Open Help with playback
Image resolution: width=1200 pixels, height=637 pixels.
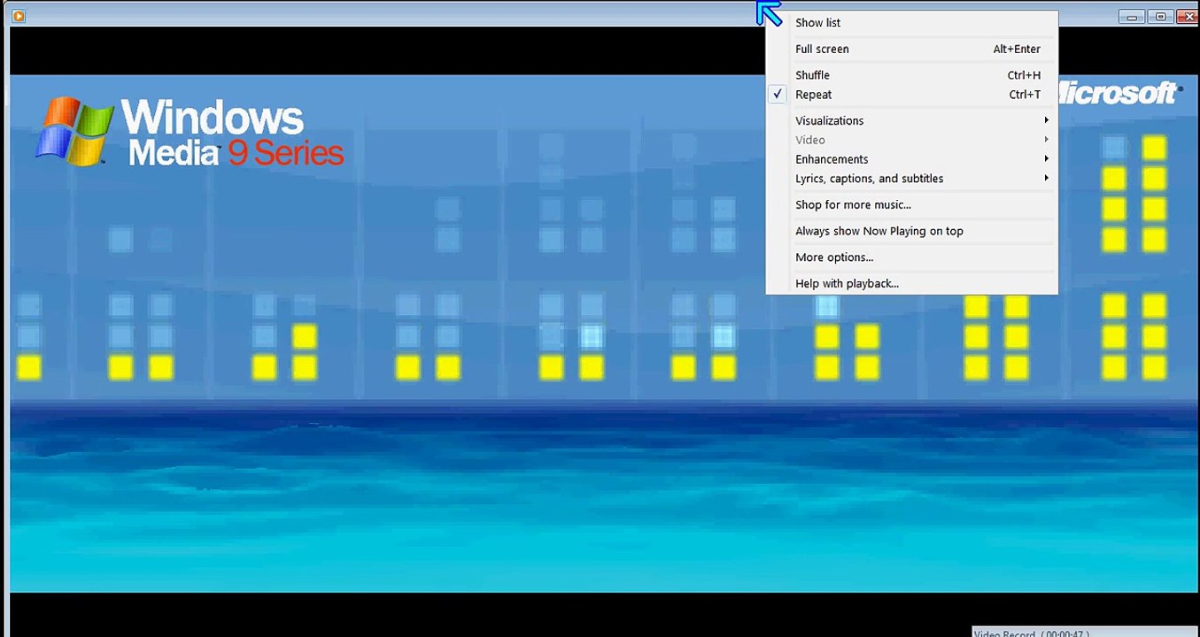pyautogui.click(x=912, y=284)
